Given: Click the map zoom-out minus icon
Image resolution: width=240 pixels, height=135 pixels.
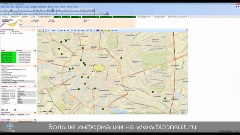Looking at the screenshot, I should [x=64, y=30].
